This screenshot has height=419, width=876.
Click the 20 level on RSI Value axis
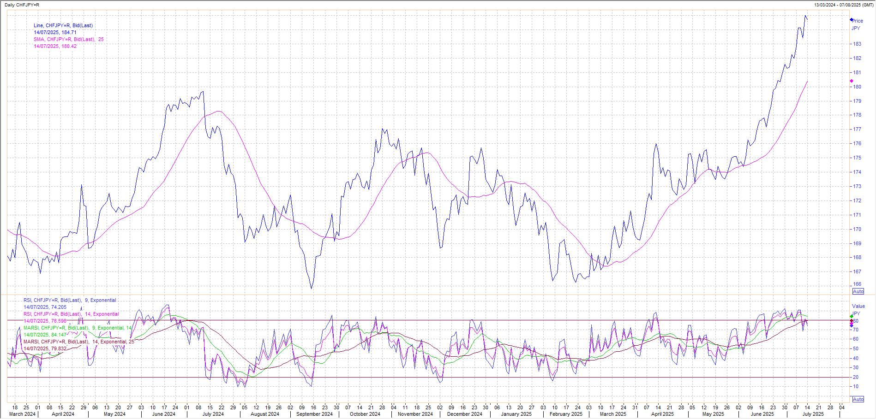pyautogui.click(x=856, y=377)
